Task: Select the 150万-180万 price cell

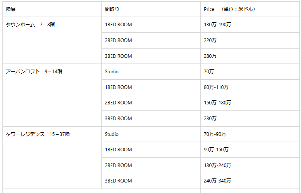Action: coord(217,103)
